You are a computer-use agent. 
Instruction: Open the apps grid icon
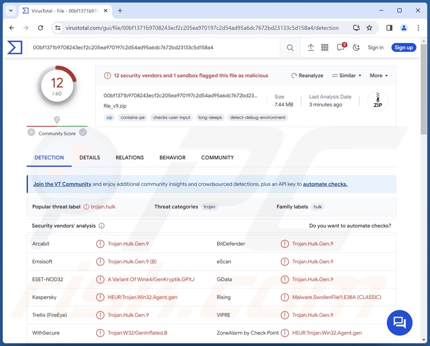(x=325, y=48)
